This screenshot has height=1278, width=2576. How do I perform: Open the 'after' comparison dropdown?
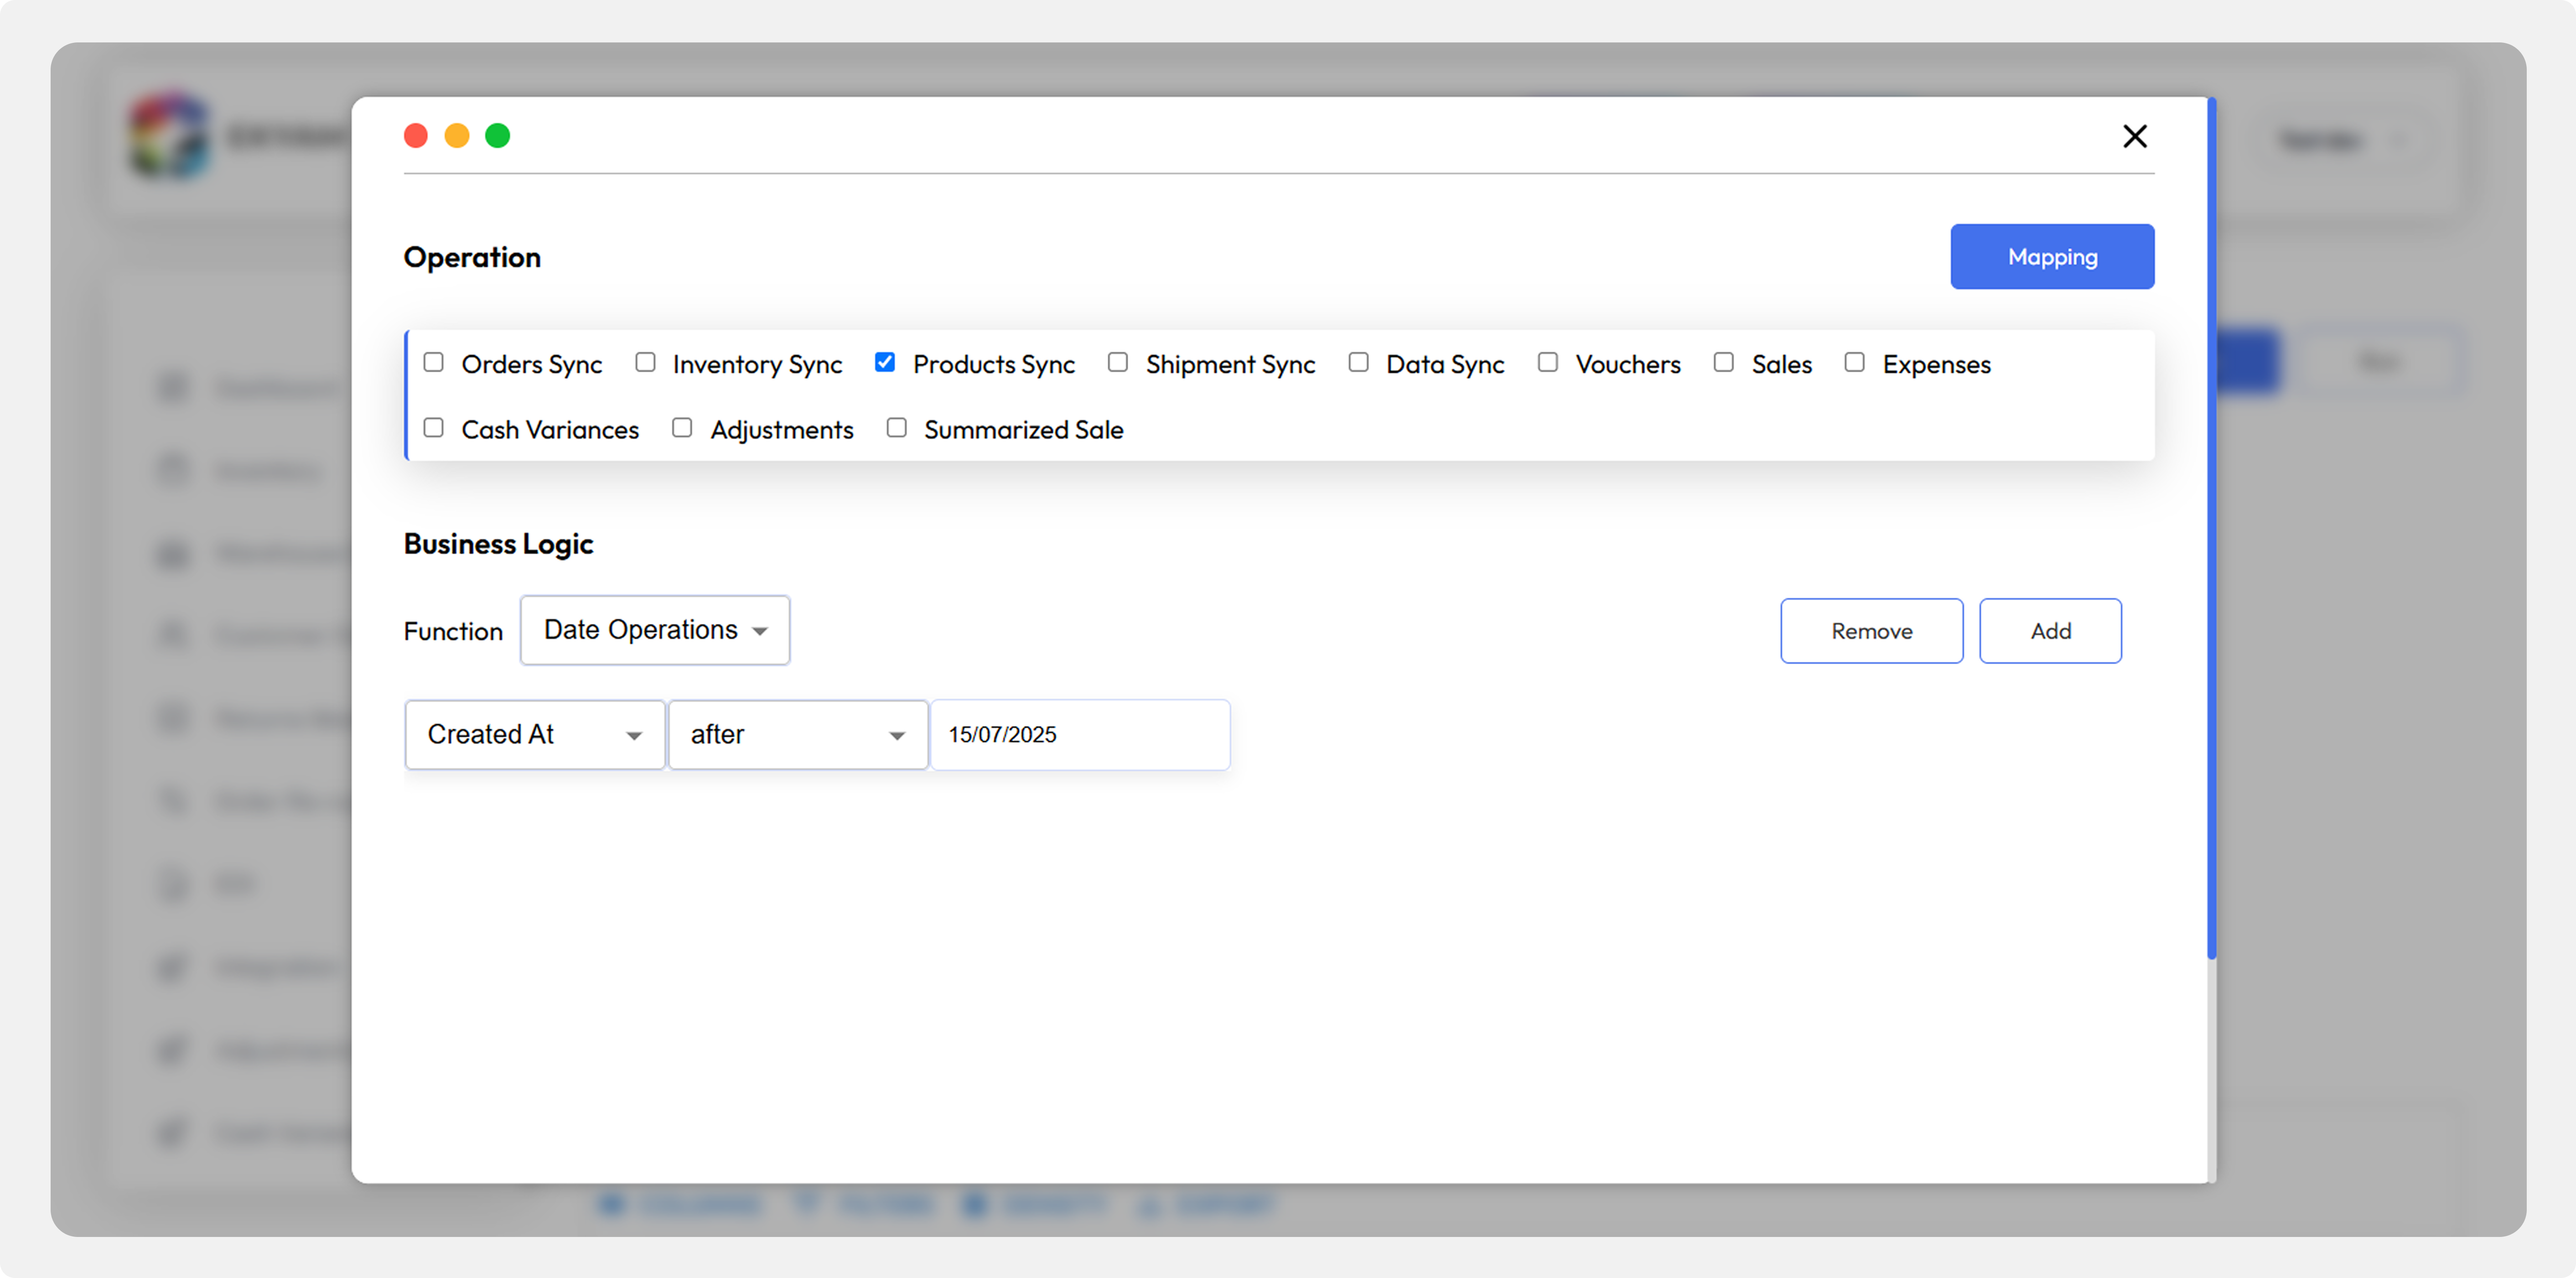797,735
